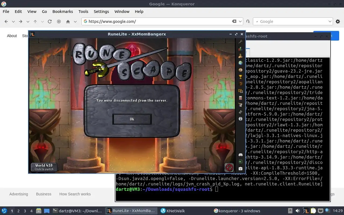Open the Screen Markers overlapping-squares icon
The width and height of the screenshot is (344, 215).
coord(240,91)
